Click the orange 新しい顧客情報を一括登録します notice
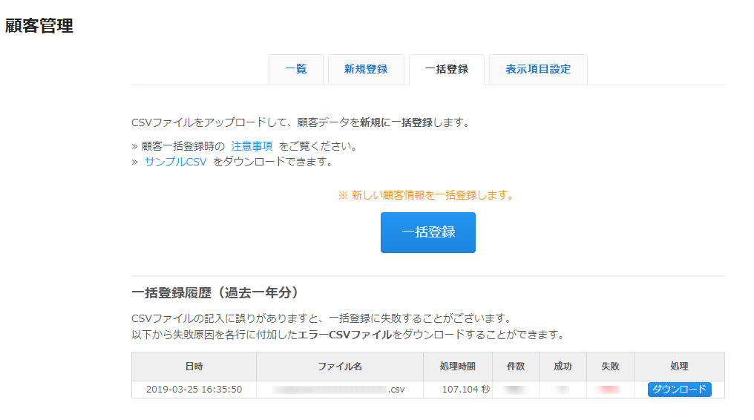The image size is (754, 420). click(427, 195)
